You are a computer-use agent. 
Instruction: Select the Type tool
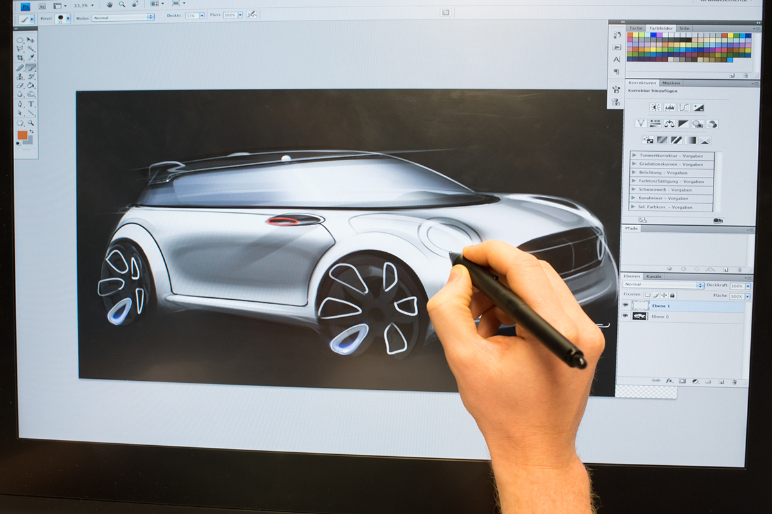pos(31,104)
